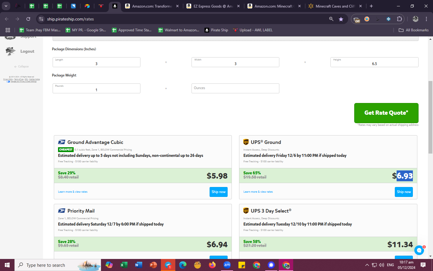Open Microsoft Edge from the taskbar
433x271 pixels.
pos(183,265)
